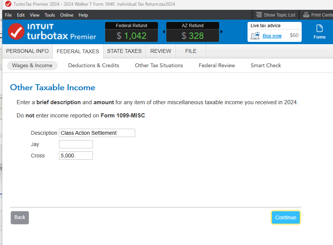
Task: Open the Forms view icon
Action: (x=319, y=28)
